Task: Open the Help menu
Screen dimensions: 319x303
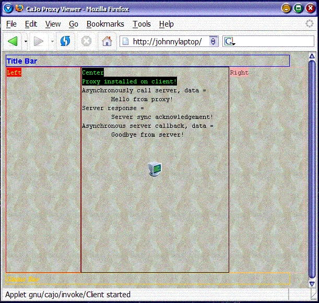Action: point(166,24)
